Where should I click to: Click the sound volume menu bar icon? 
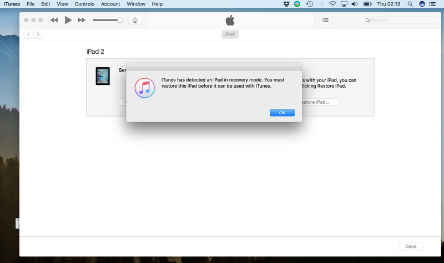tap(355, 4)
